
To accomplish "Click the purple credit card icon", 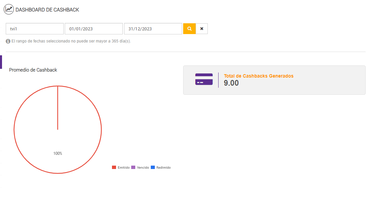I will [x=204, y=79].
